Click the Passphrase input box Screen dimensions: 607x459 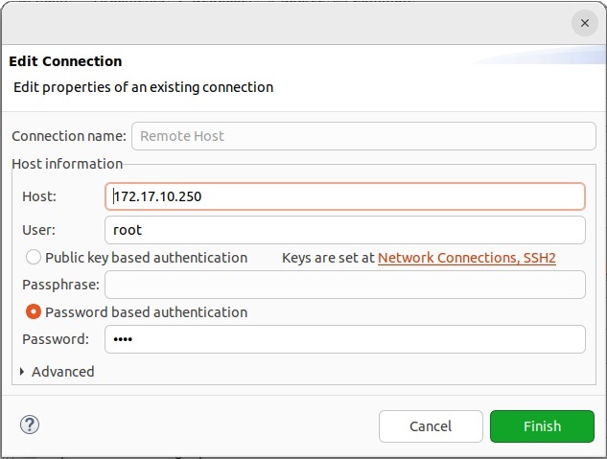coord(344,285)
